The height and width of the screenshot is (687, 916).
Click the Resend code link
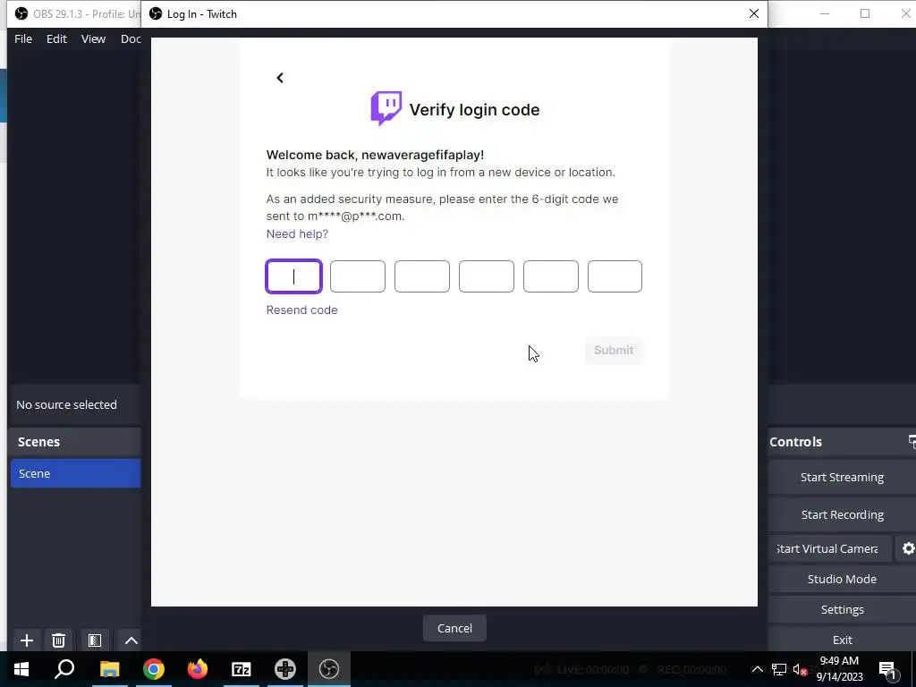(x=302, y=310)
